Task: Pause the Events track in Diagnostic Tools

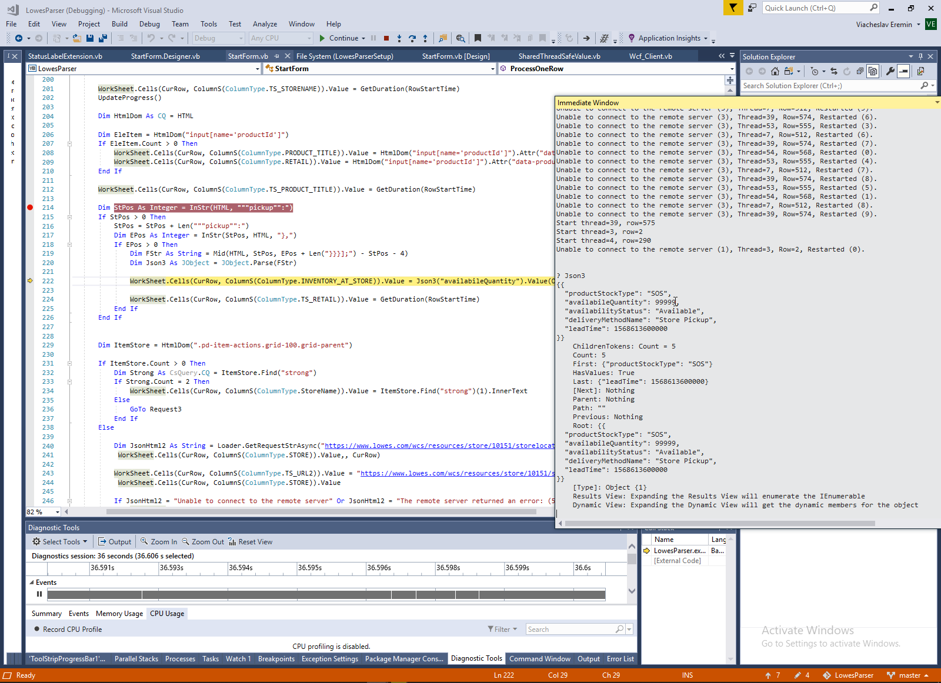Action: click(x=39, y=594)
